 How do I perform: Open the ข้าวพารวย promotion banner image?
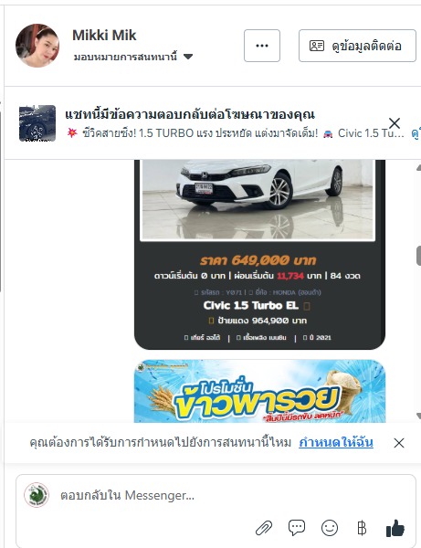(x=259, y=391)
